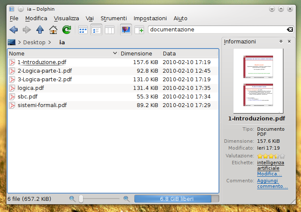Switch to Icons view mode
This screenshot has width=301, height=212.
click(x=83, y=30)
